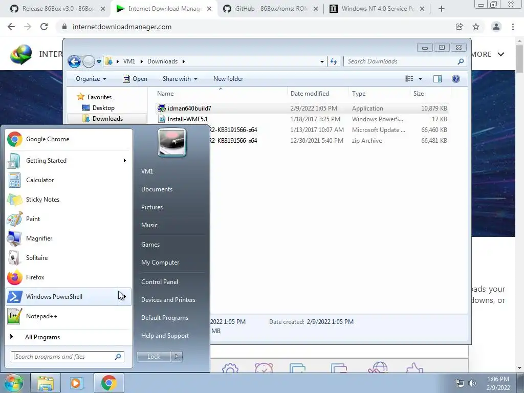The image size is (524, 393).
Task: Start Paint from the Start menu
Action: pos(69,219)
